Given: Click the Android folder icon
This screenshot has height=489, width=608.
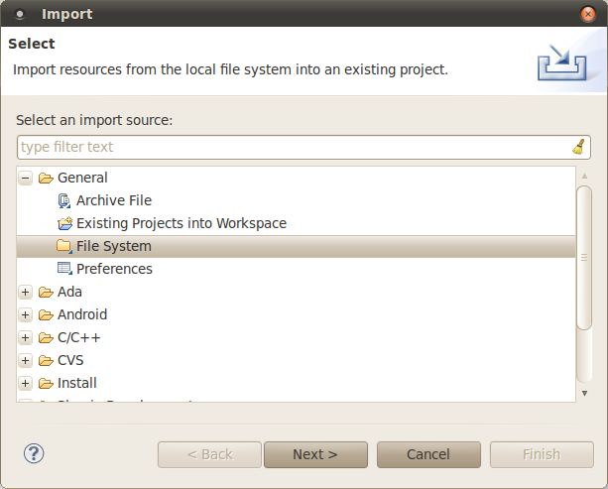Looking at the screenshot, I should 46,314.
